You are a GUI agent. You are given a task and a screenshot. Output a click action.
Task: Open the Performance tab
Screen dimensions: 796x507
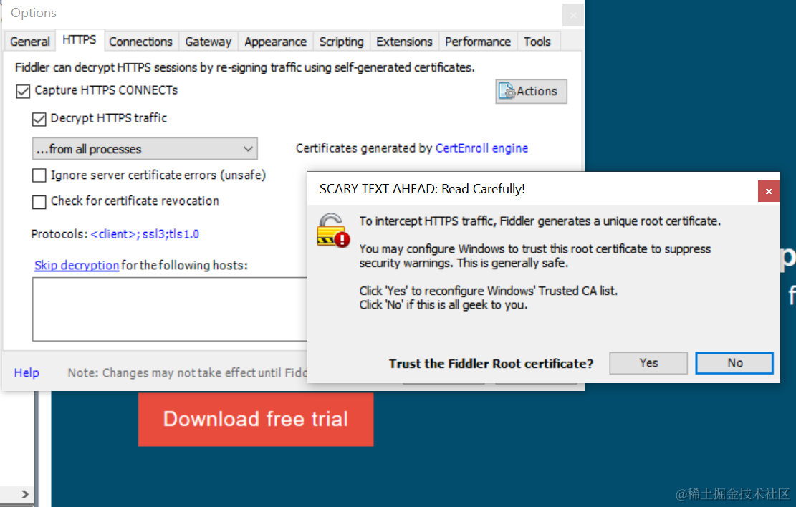coord(478,42)
